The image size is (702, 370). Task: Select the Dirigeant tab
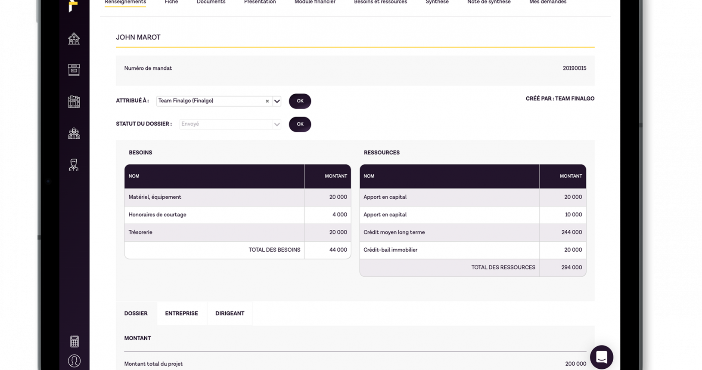point(230,313)
